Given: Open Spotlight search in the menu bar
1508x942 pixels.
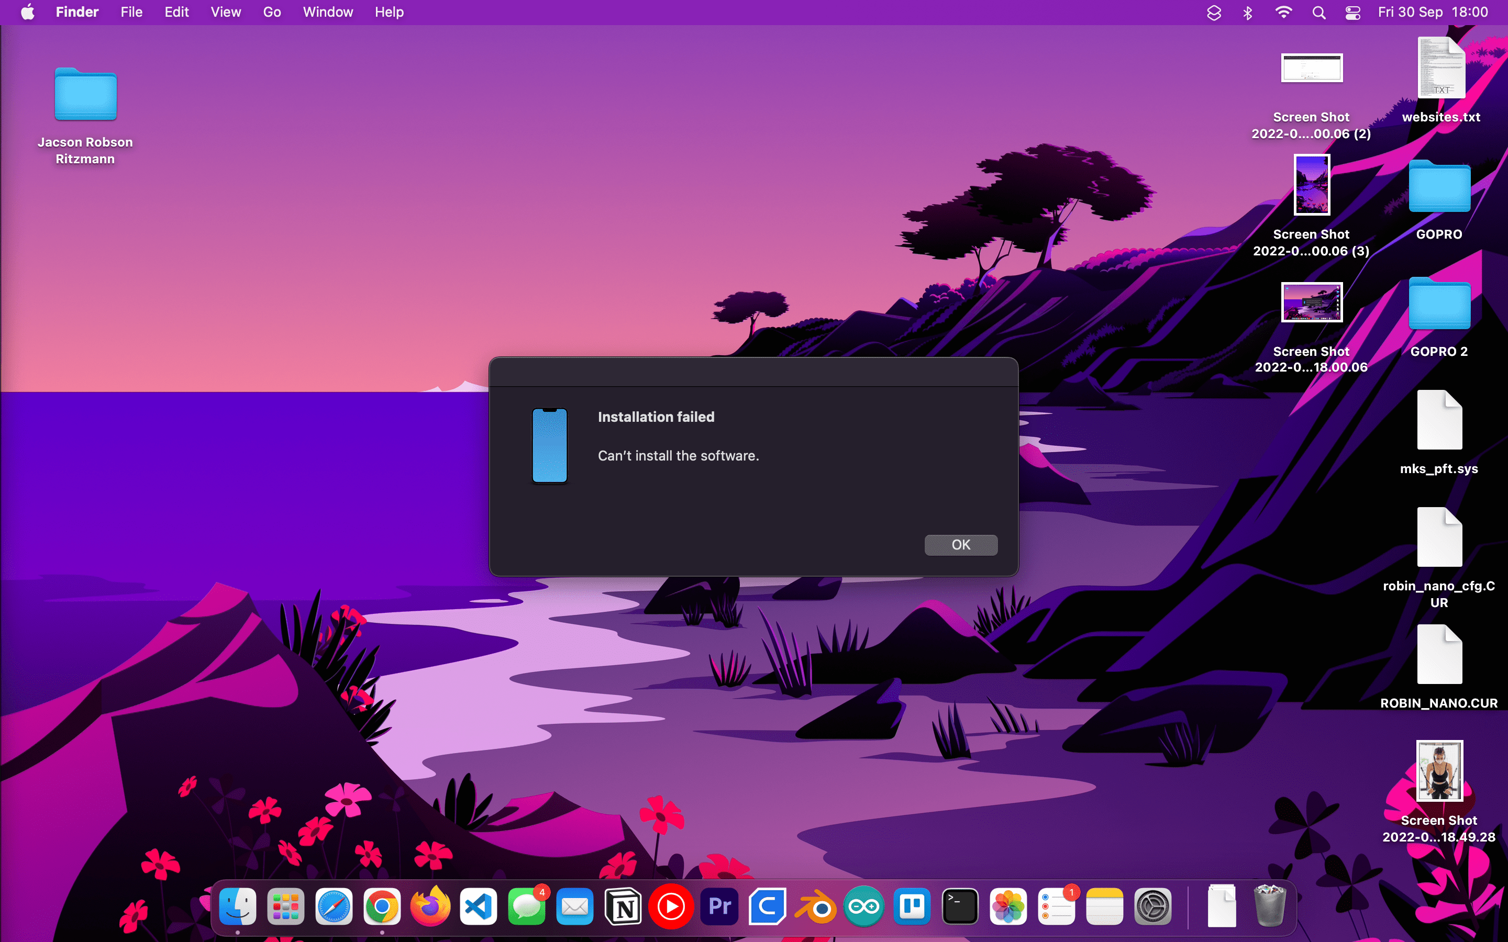Looking at the screenshot, I should click(x=1319, y=12).
